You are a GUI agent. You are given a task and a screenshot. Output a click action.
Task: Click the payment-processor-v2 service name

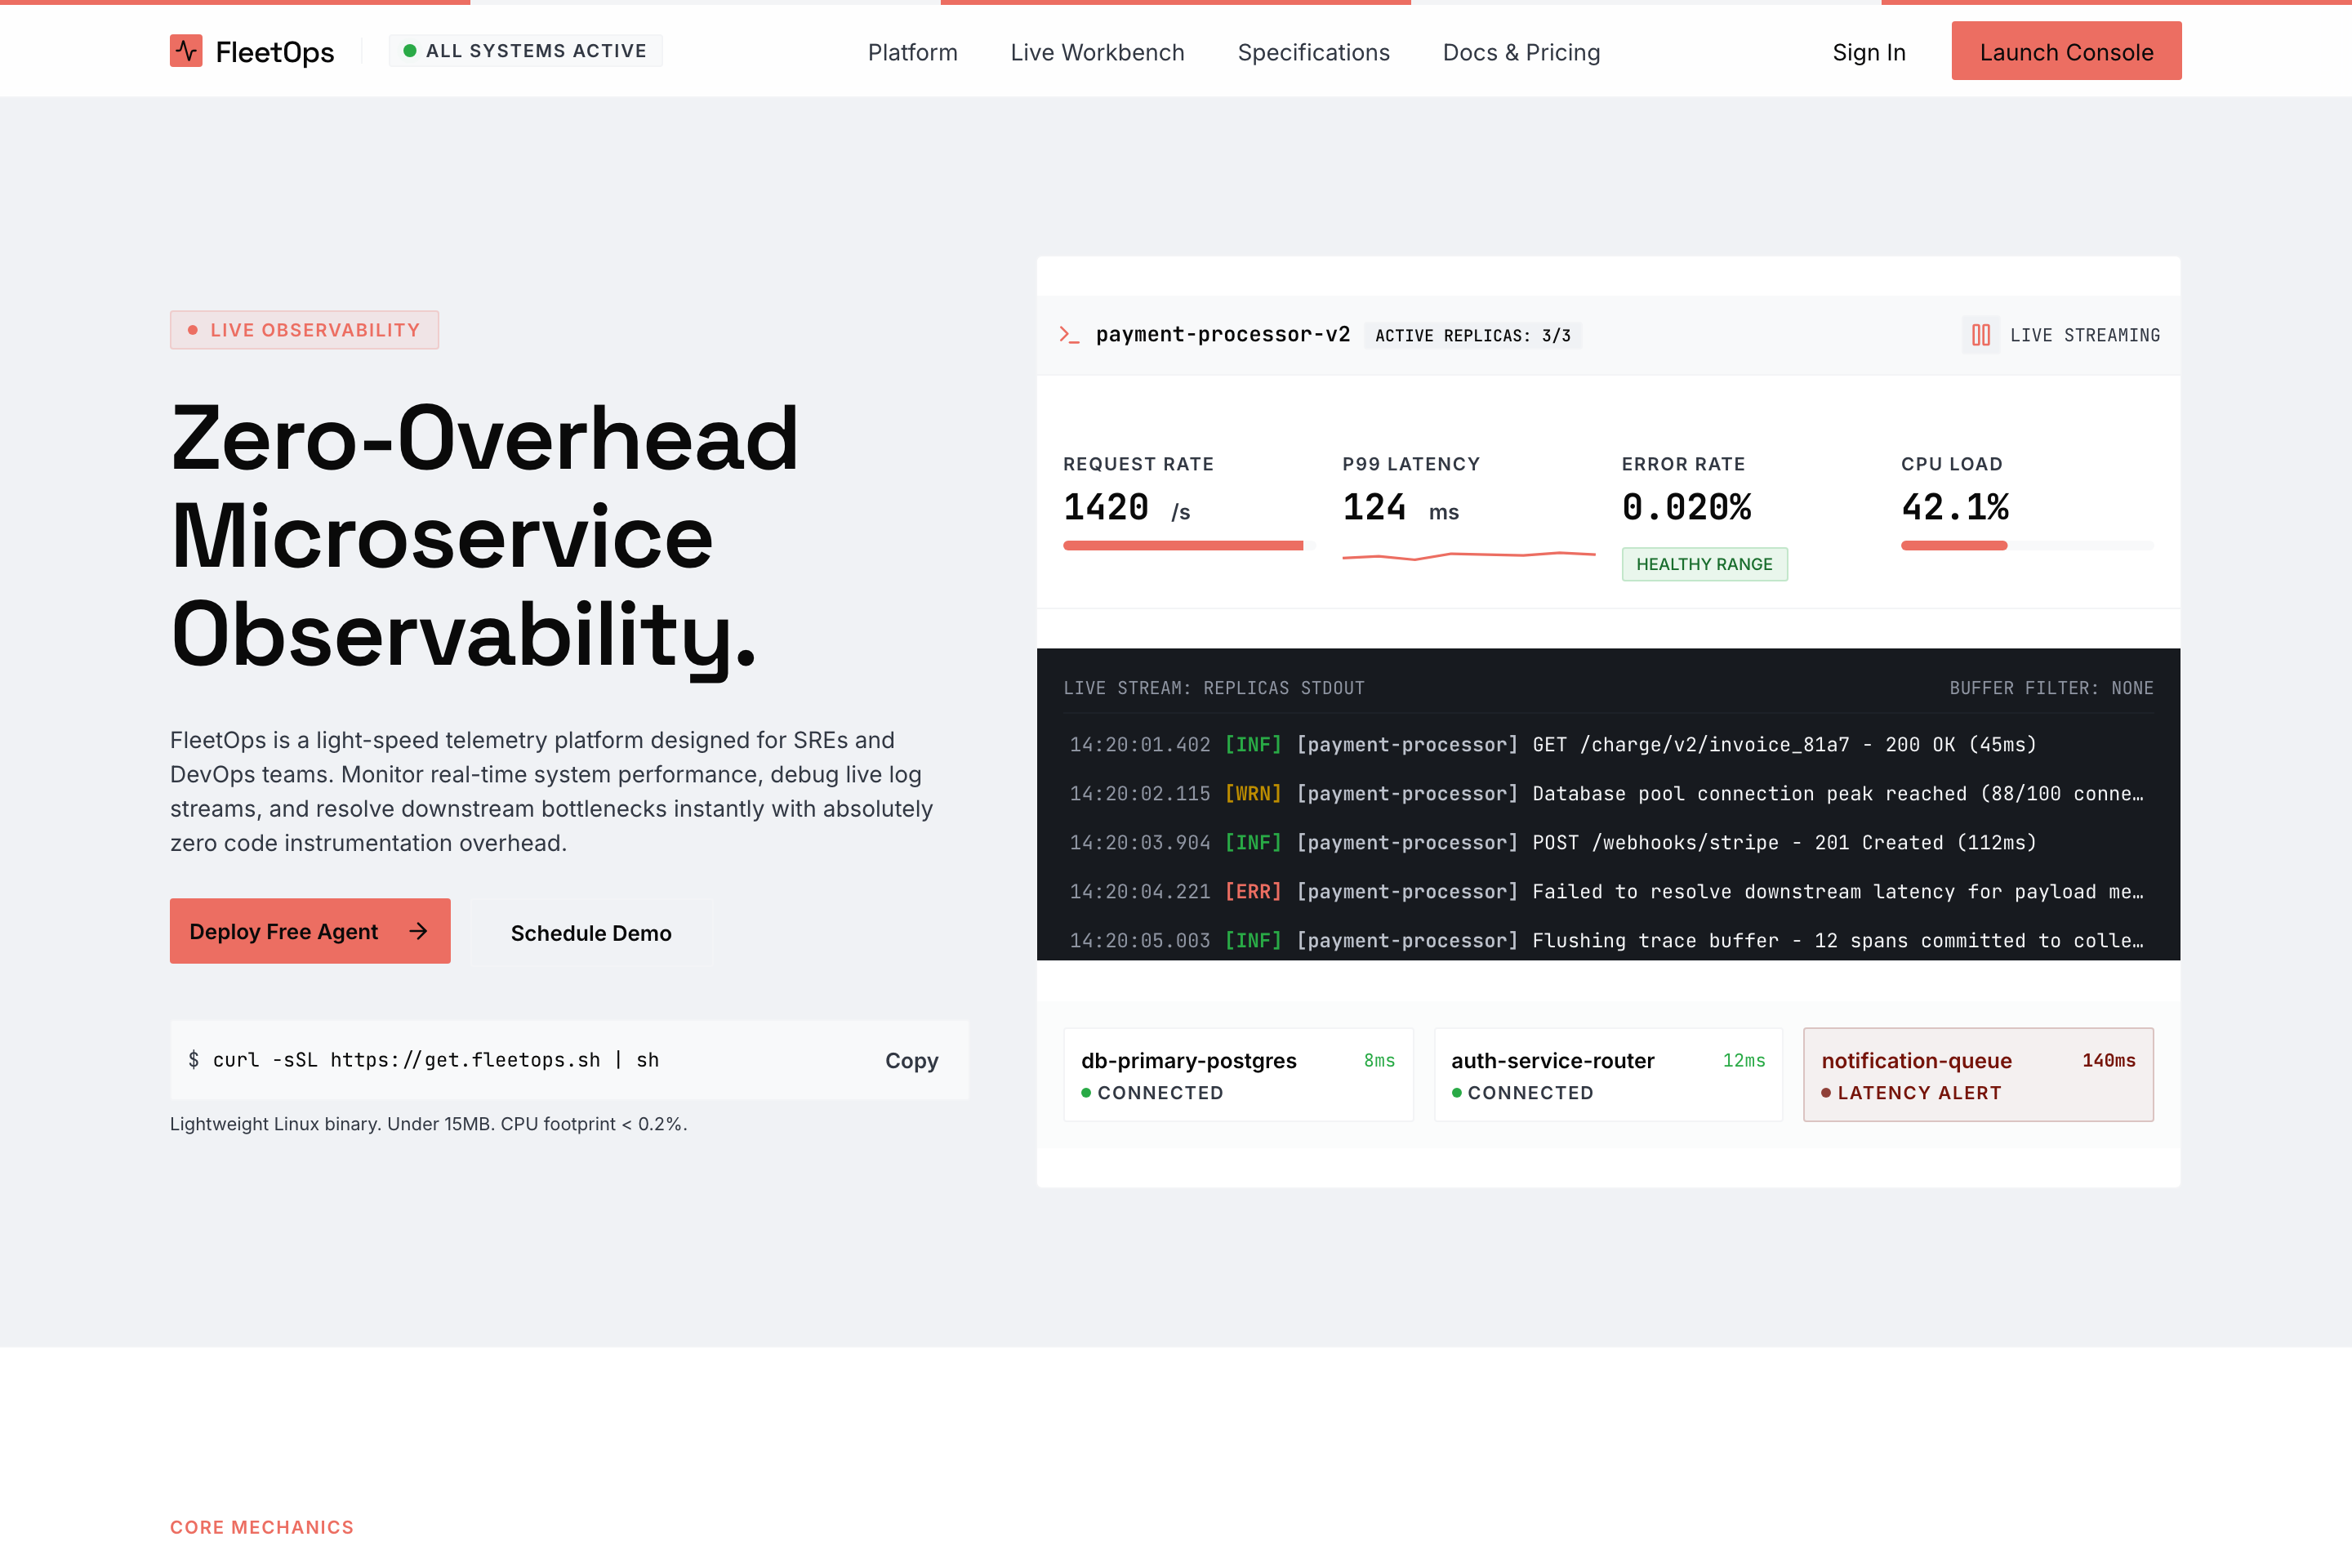[1222, 334]
